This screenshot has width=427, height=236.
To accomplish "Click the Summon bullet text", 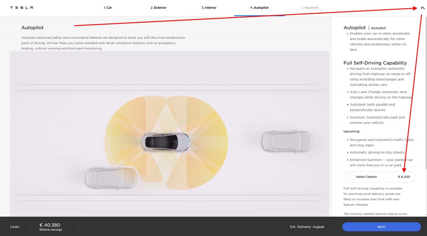I will click(x=377, y=120).
